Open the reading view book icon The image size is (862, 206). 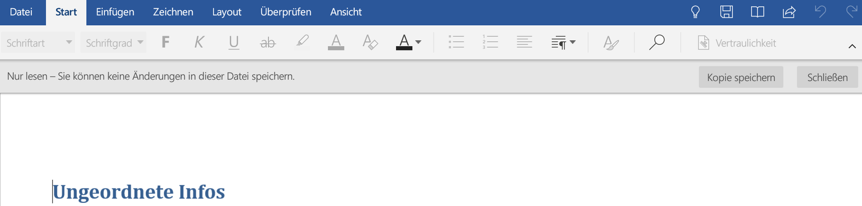pyautogui.click(x=757, y=12)
